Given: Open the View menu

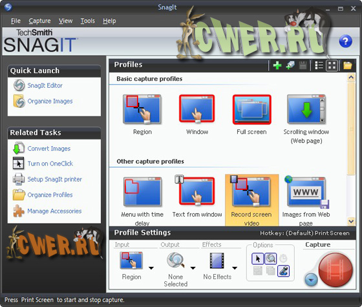Looking at the screenshot, I should click(x=65, y=21).
